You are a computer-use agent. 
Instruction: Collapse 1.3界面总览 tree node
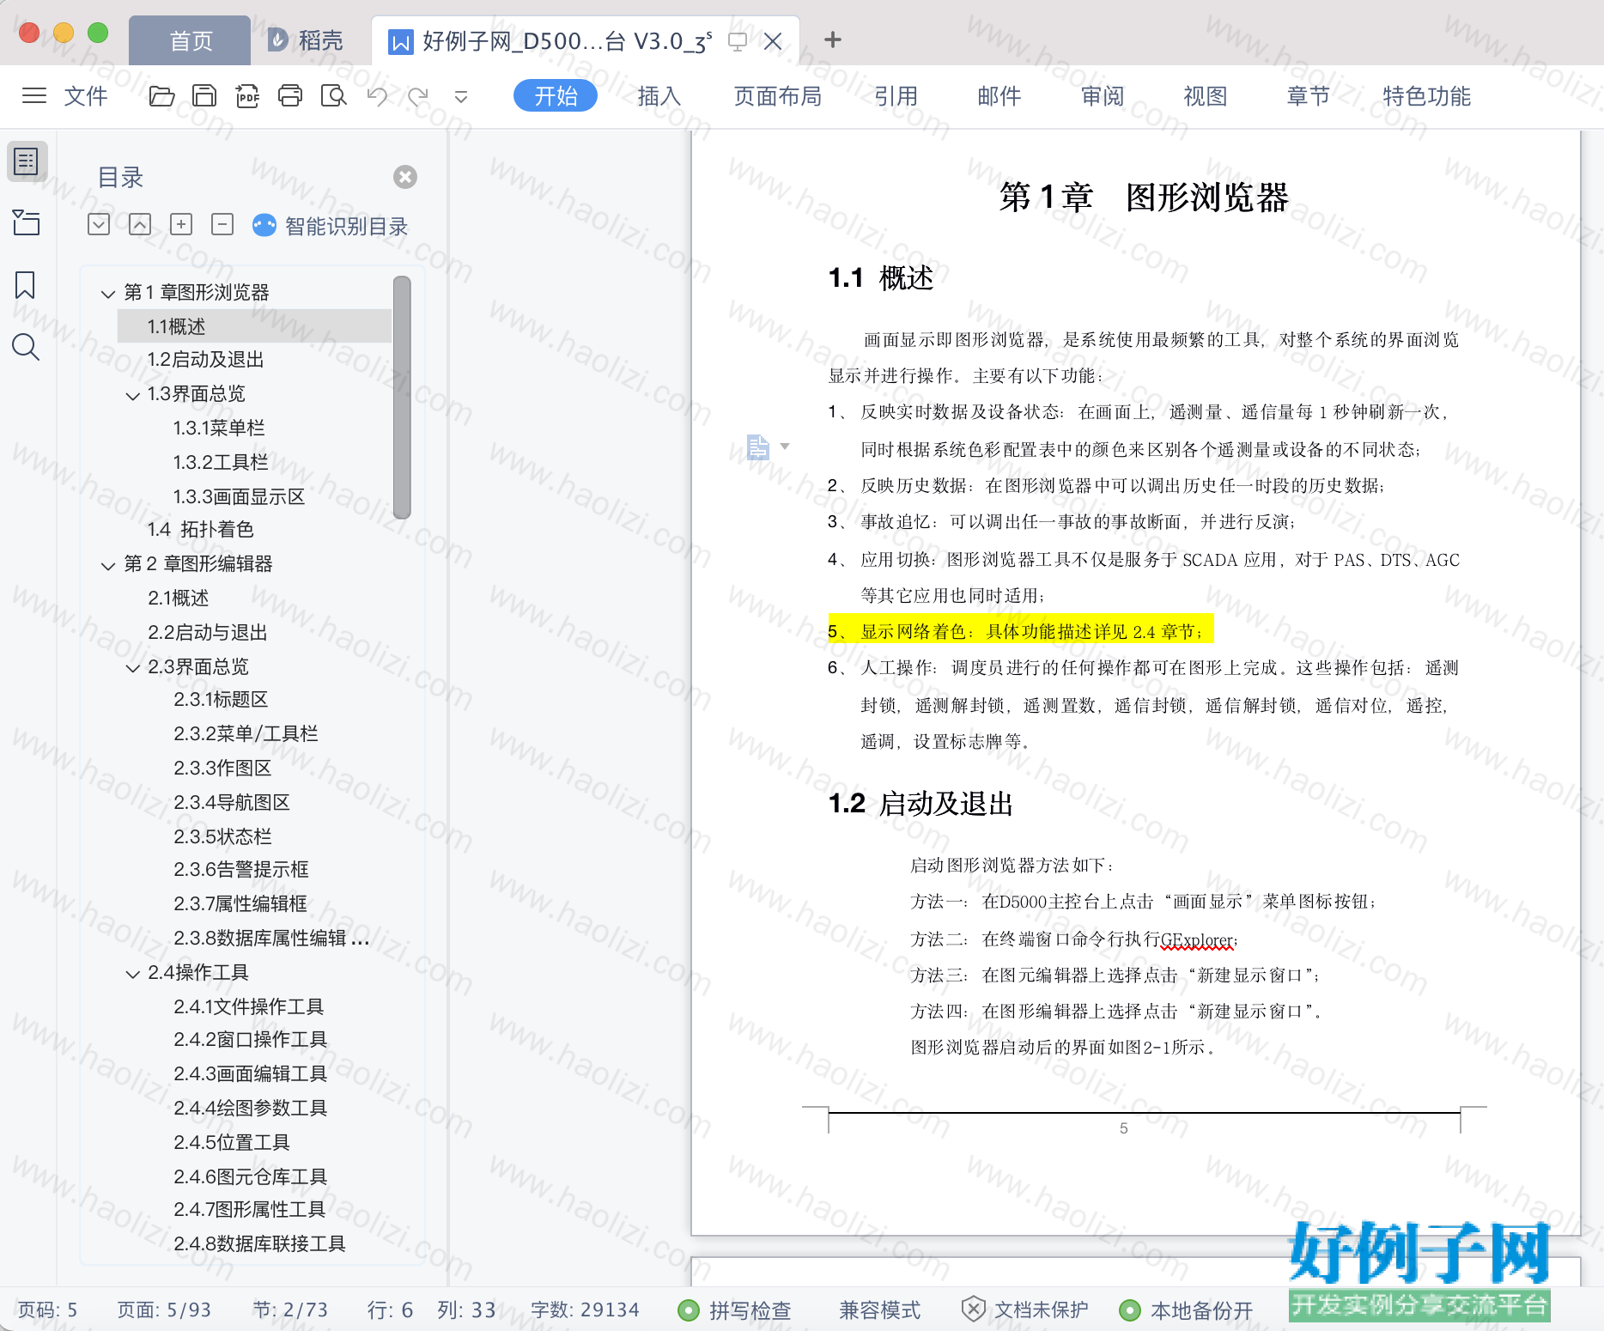pyautogui.click(x=133, y=395)
